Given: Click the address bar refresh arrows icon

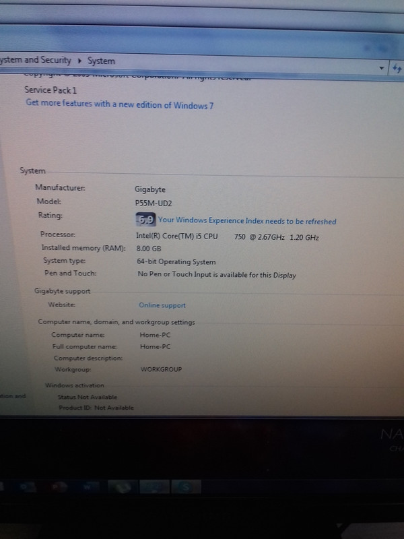Looking at the screenshot, I should click(x=397, y=69).
